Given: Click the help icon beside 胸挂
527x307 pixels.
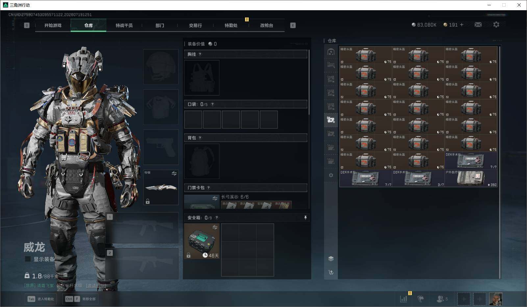Looking at the screenshot, I should pos(200,54).
